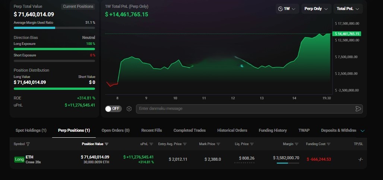
Task: Click the Mark Price sort icon
Action: tap(218, 144)
